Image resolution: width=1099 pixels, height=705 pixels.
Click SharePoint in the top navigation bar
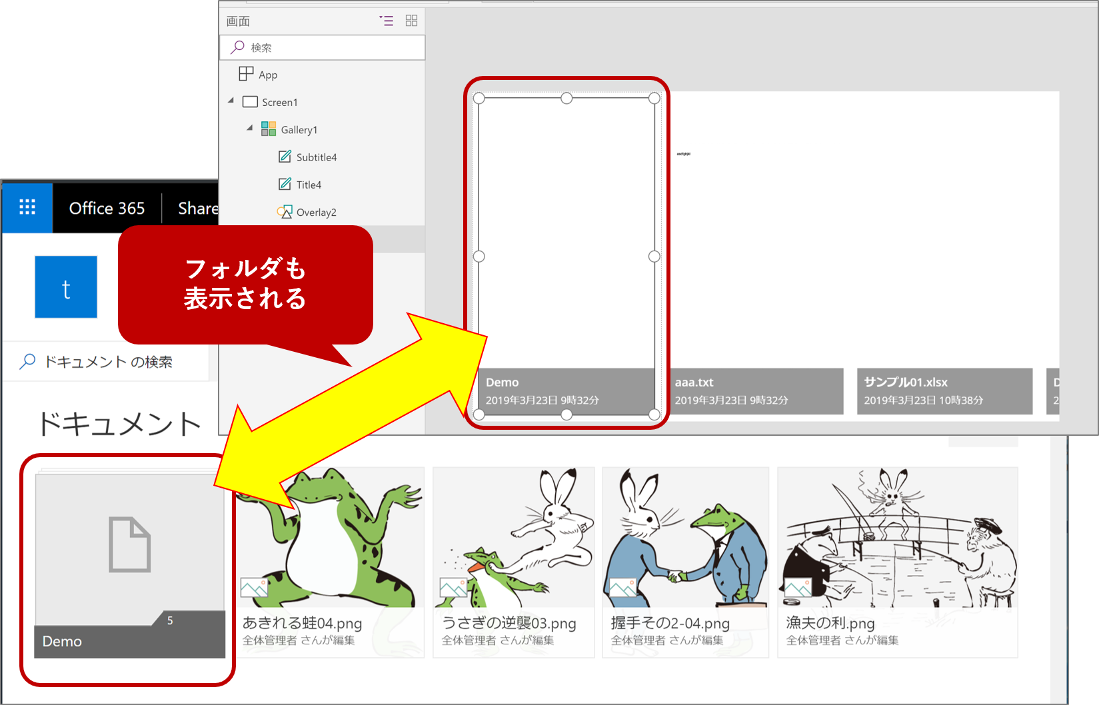tap(200, 208)
